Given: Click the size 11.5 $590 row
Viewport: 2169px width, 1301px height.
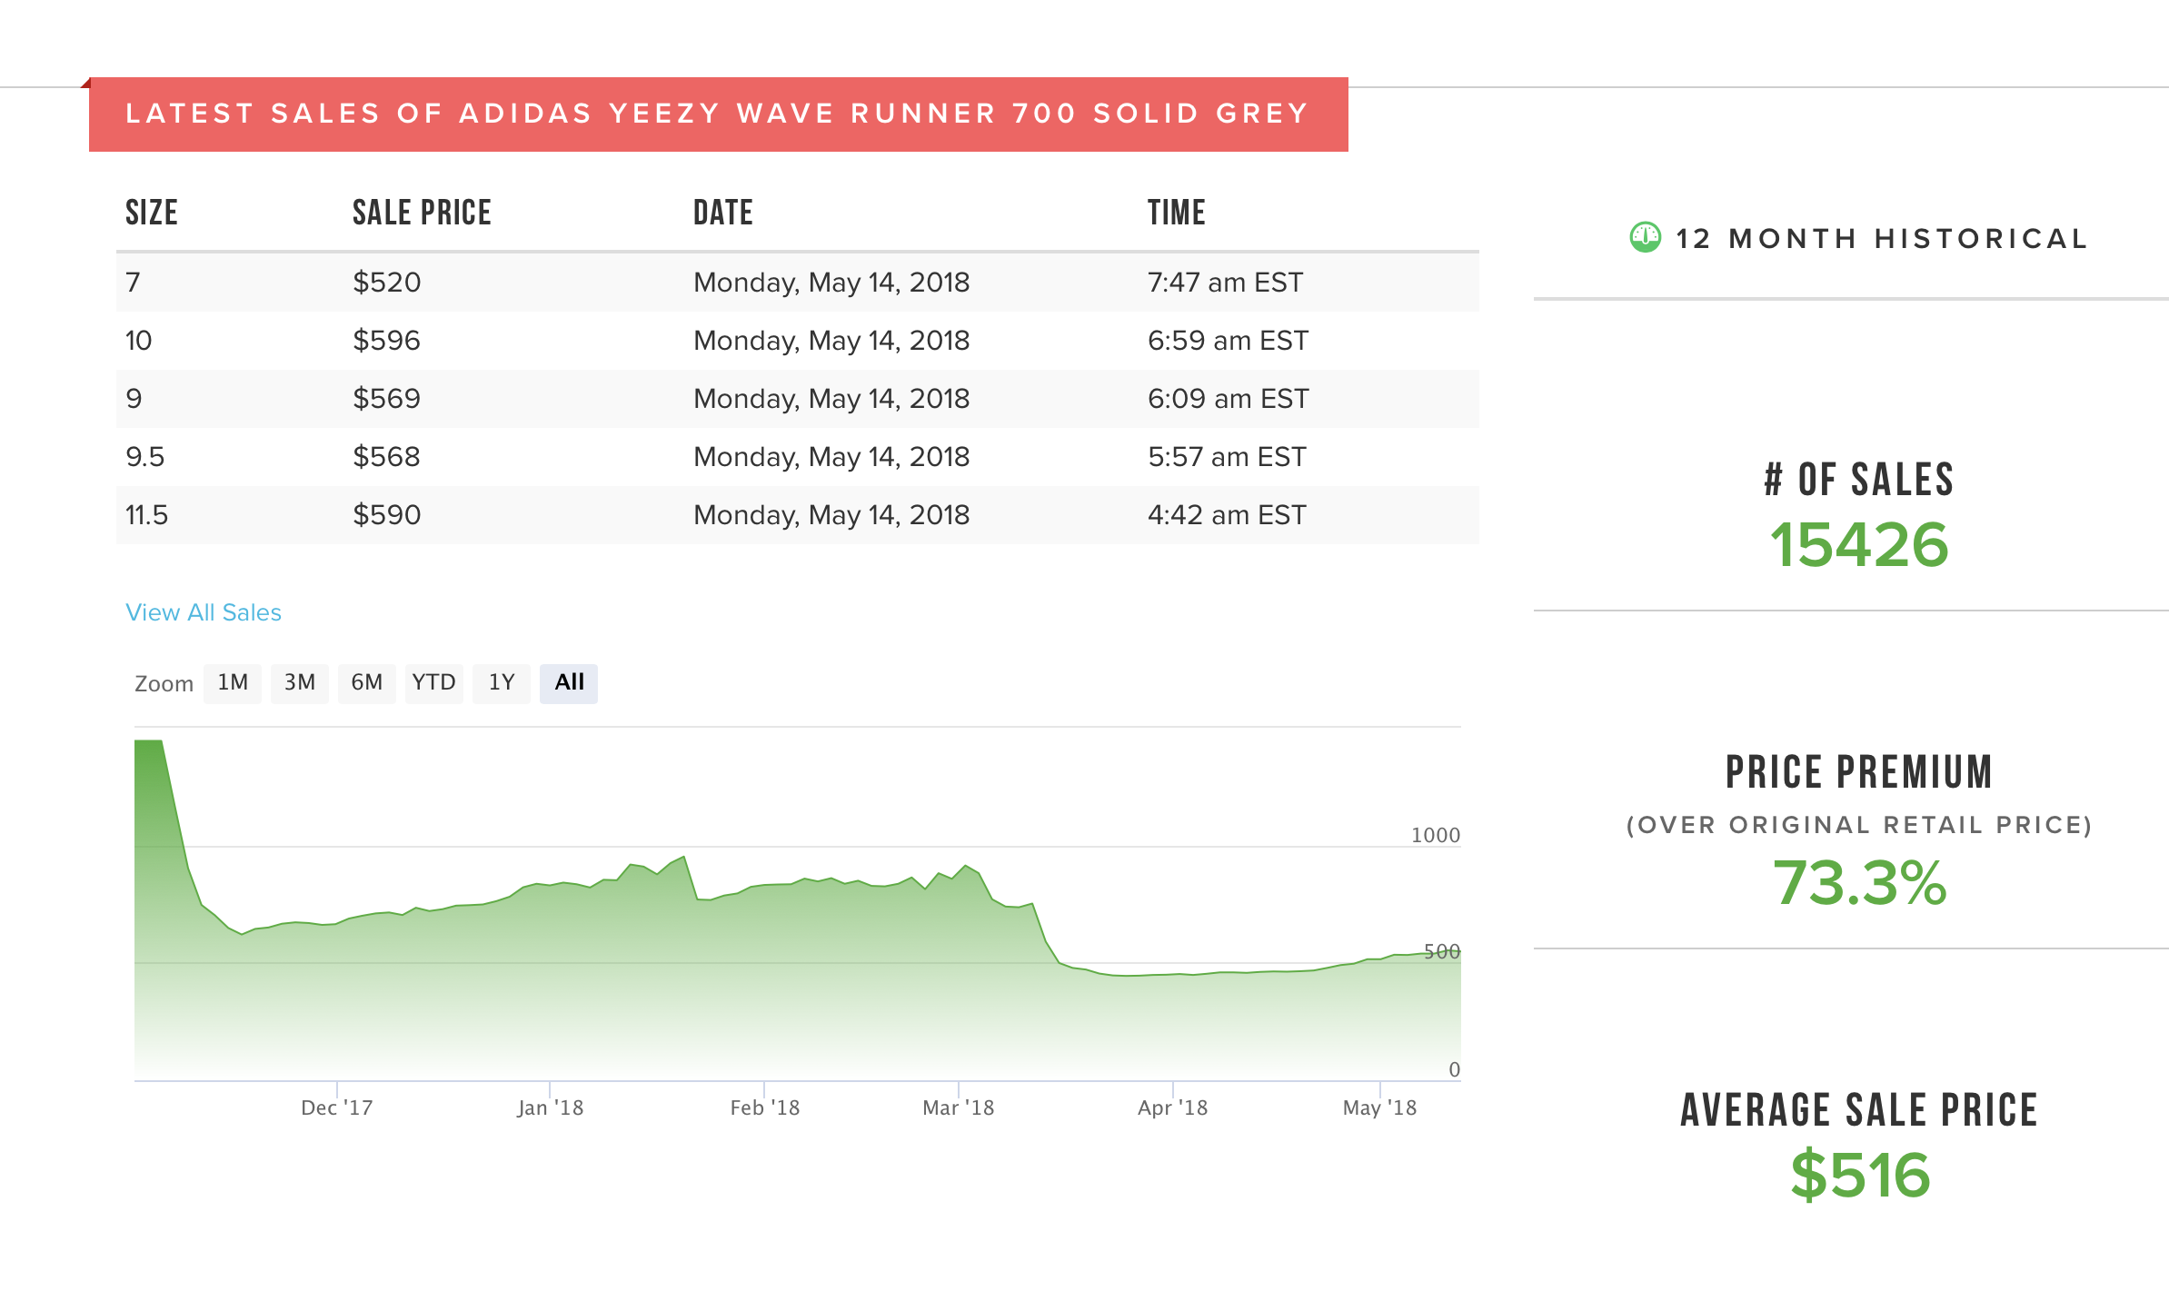Looking at the screenshot, I should tap(796, 515).
